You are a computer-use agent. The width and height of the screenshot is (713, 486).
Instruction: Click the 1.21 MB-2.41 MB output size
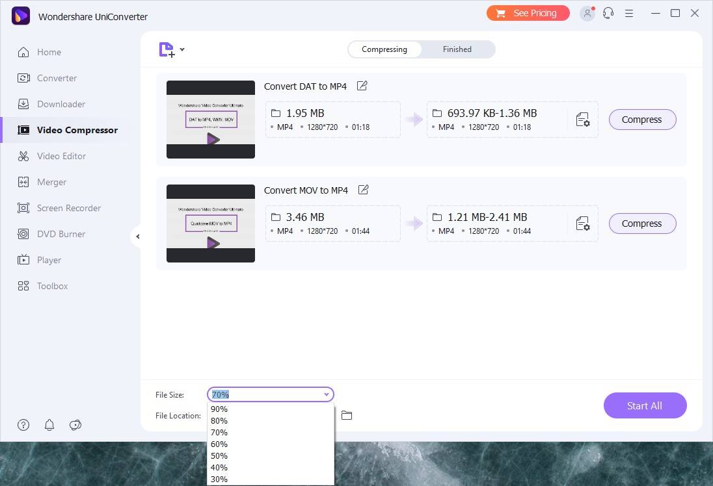coord(487,217)
